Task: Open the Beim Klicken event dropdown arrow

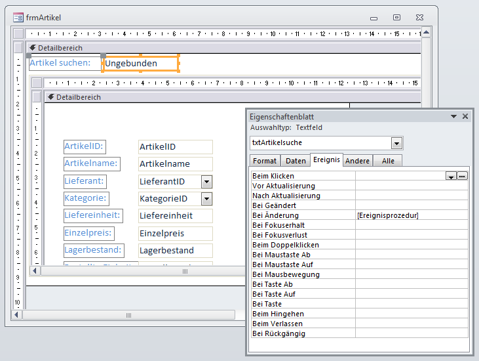Action: (x=451, y=176)
